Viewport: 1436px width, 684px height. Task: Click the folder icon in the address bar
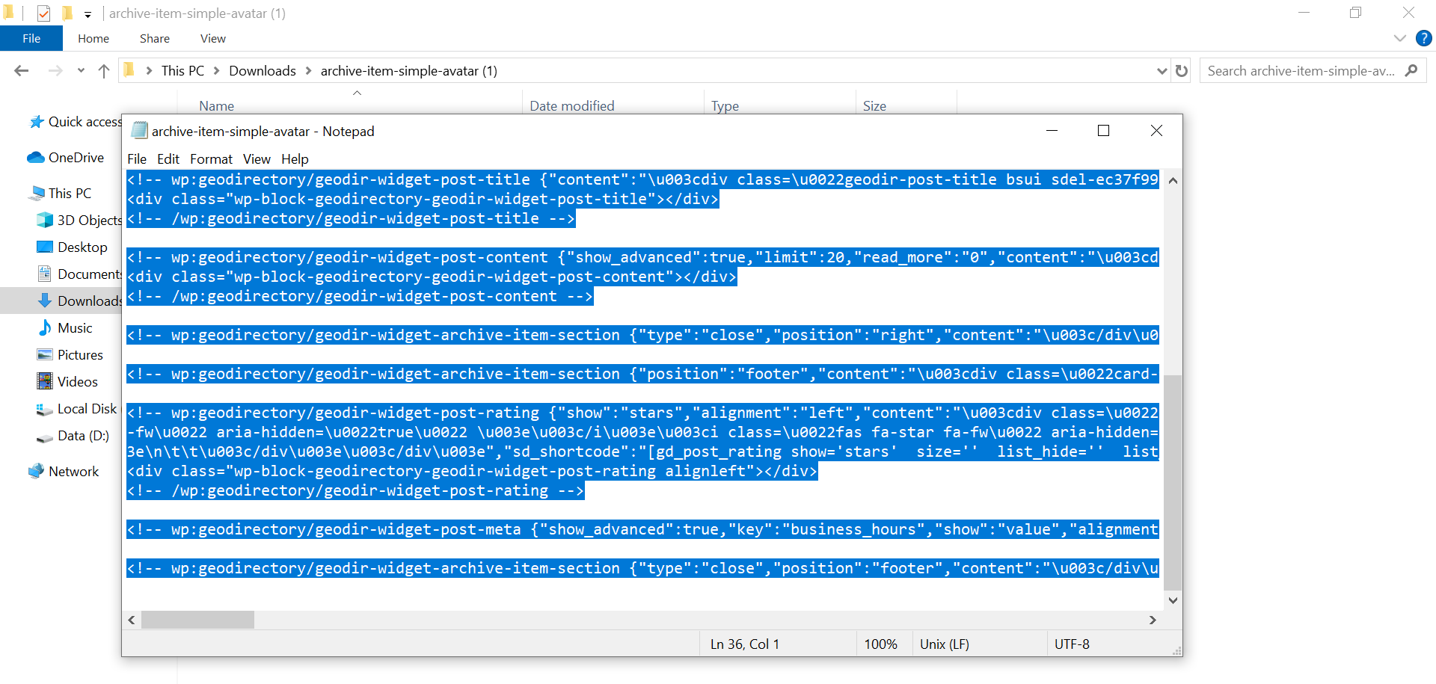[129, 70]
